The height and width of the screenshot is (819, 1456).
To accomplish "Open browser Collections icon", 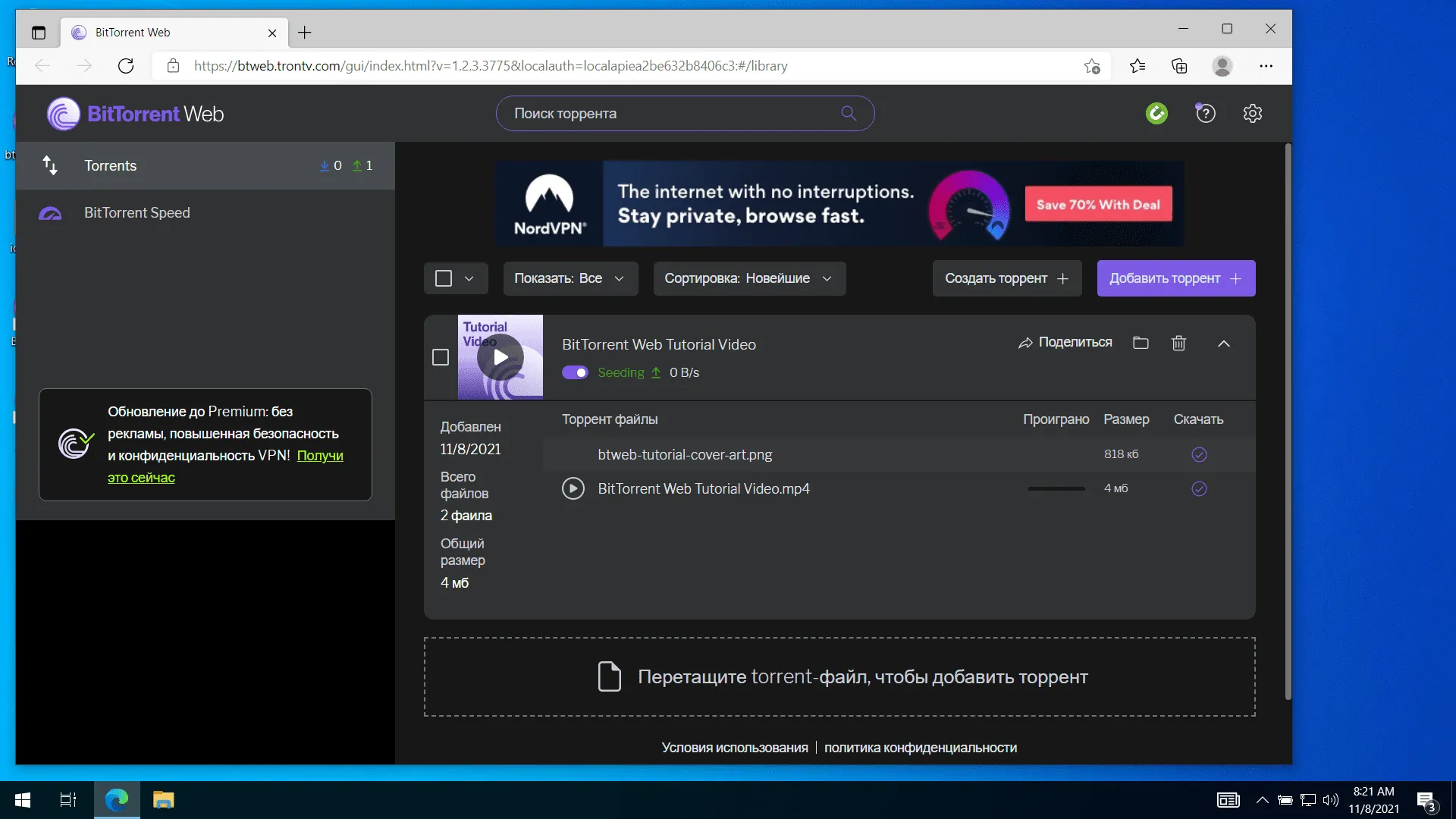I will click(1179, 66).
